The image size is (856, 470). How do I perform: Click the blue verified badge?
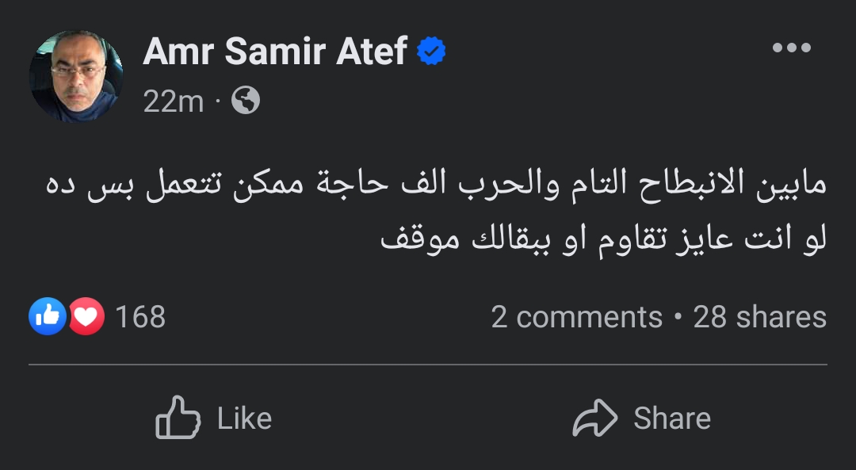click(x=432, y=52)
